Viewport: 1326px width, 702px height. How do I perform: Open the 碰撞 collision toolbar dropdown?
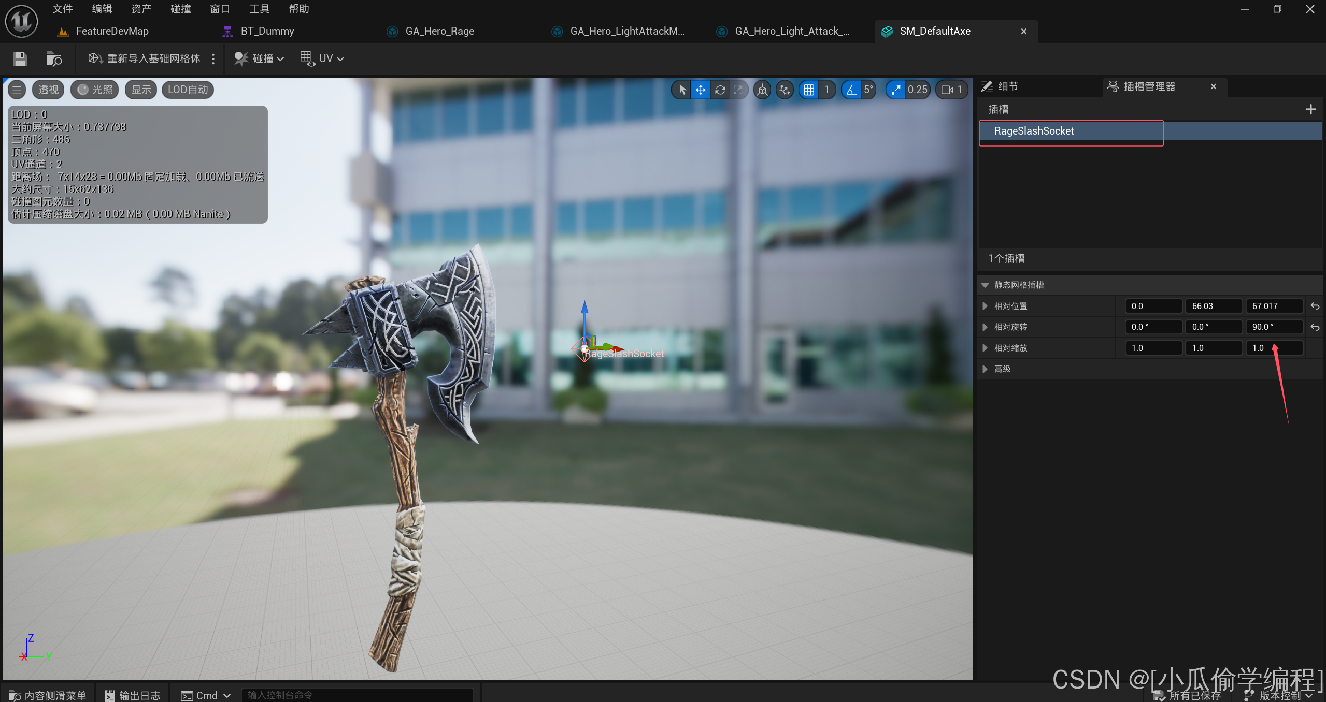pyautogui.click(x=259, y=58)
